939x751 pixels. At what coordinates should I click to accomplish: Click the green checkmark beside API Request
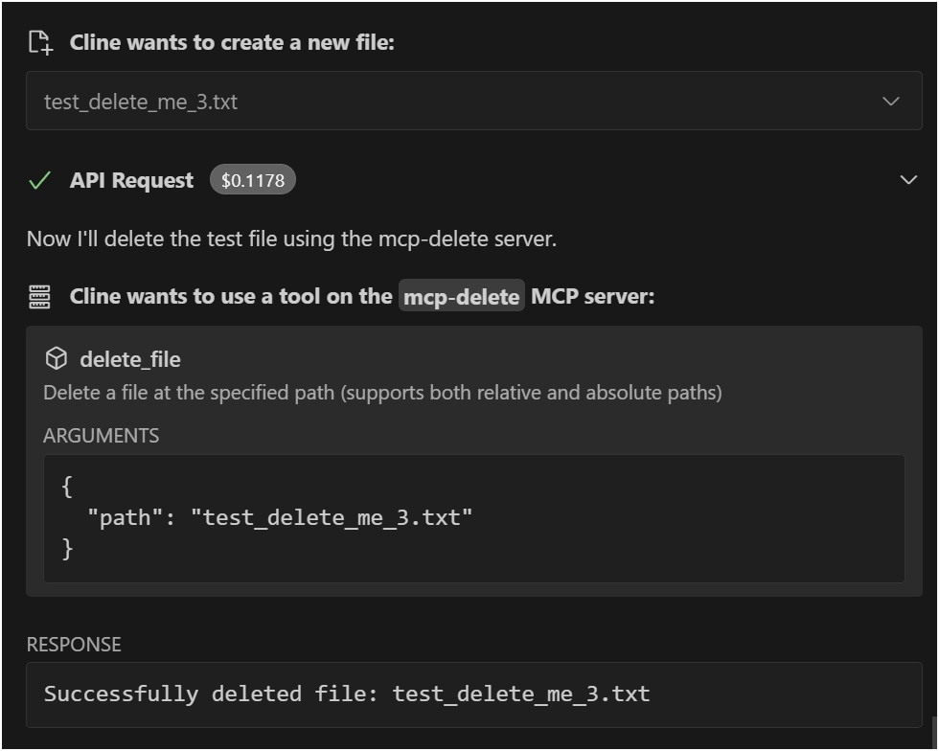[39, 179]
